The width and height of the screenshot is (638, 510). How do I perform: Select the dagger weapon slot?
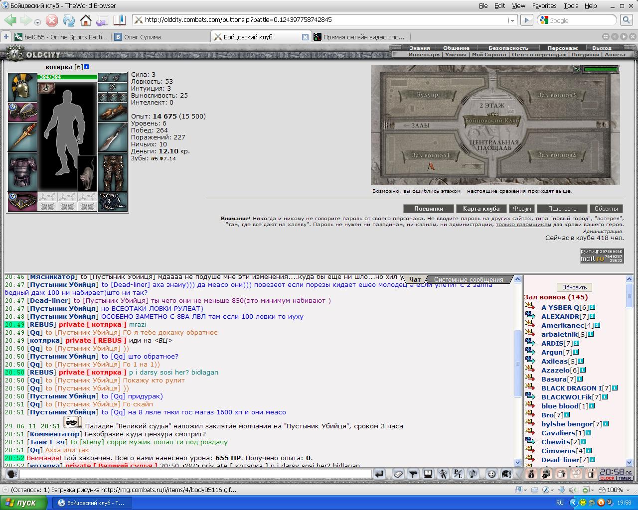point(22,136)
